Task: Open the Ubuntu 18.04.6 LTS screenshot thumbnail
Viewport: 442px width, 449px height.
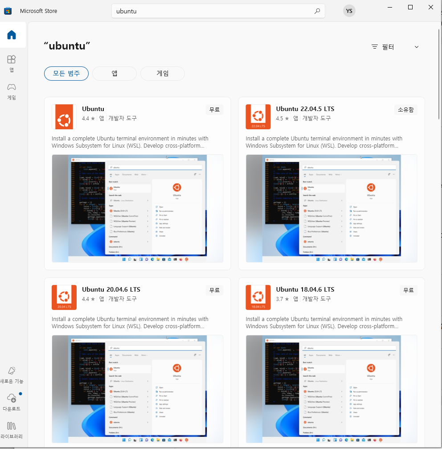Action: 331,389
